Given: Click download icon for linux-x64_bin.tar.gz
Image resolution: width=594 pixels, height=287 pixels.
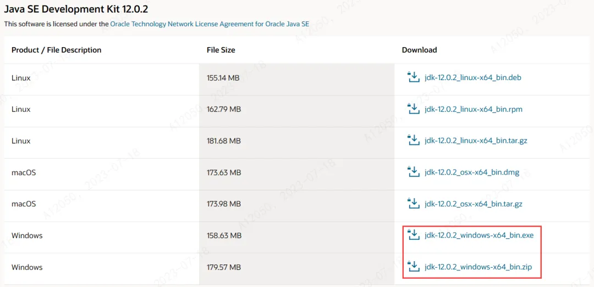Looking at the screenshot, I should pyautogui.click(x=413, y=140).
